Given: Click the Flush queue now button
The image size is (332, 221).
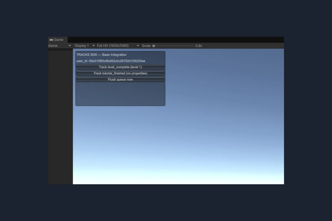Looking at the screenshot, I should tap(120, 80).
